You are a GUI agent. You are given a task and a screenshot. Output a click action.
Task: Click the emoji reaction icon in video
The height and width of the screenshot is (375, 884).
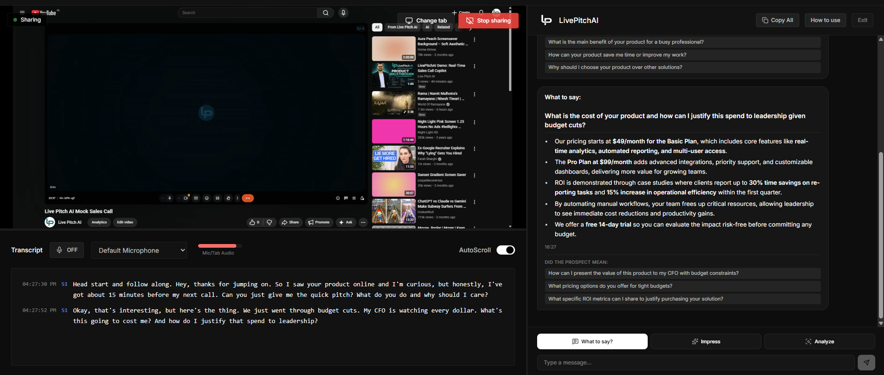[x=207, y=198]
